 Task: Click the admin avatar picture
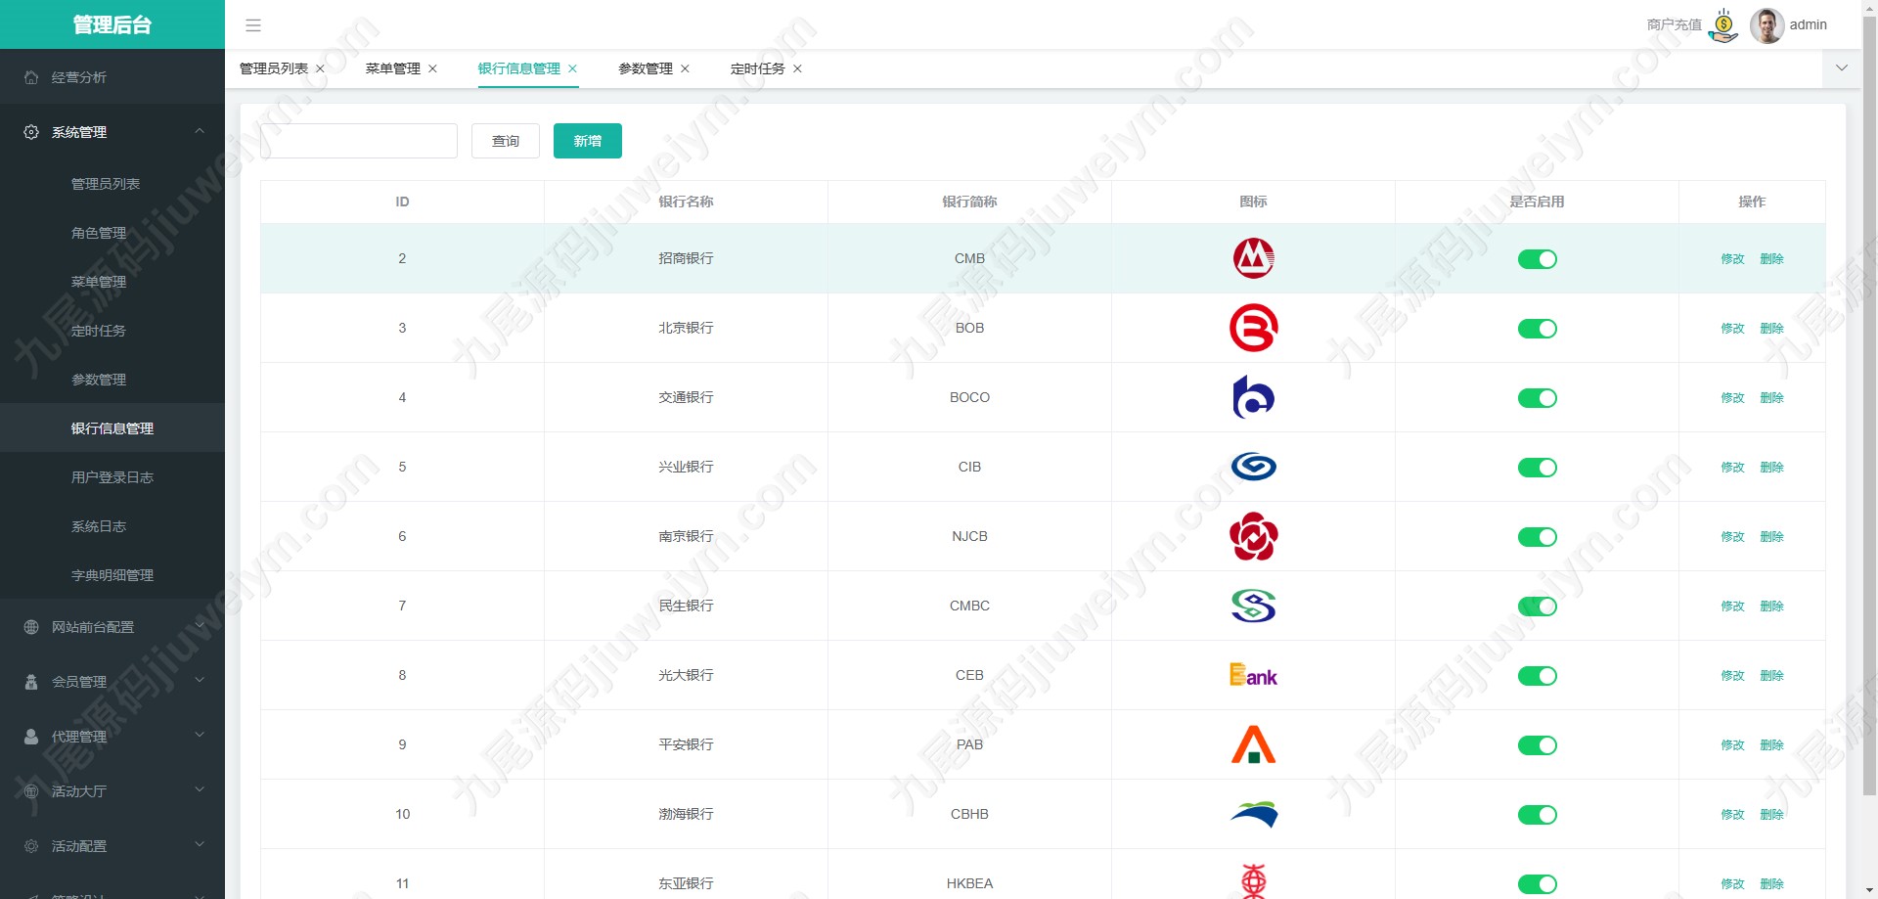tap(1766, 25)
